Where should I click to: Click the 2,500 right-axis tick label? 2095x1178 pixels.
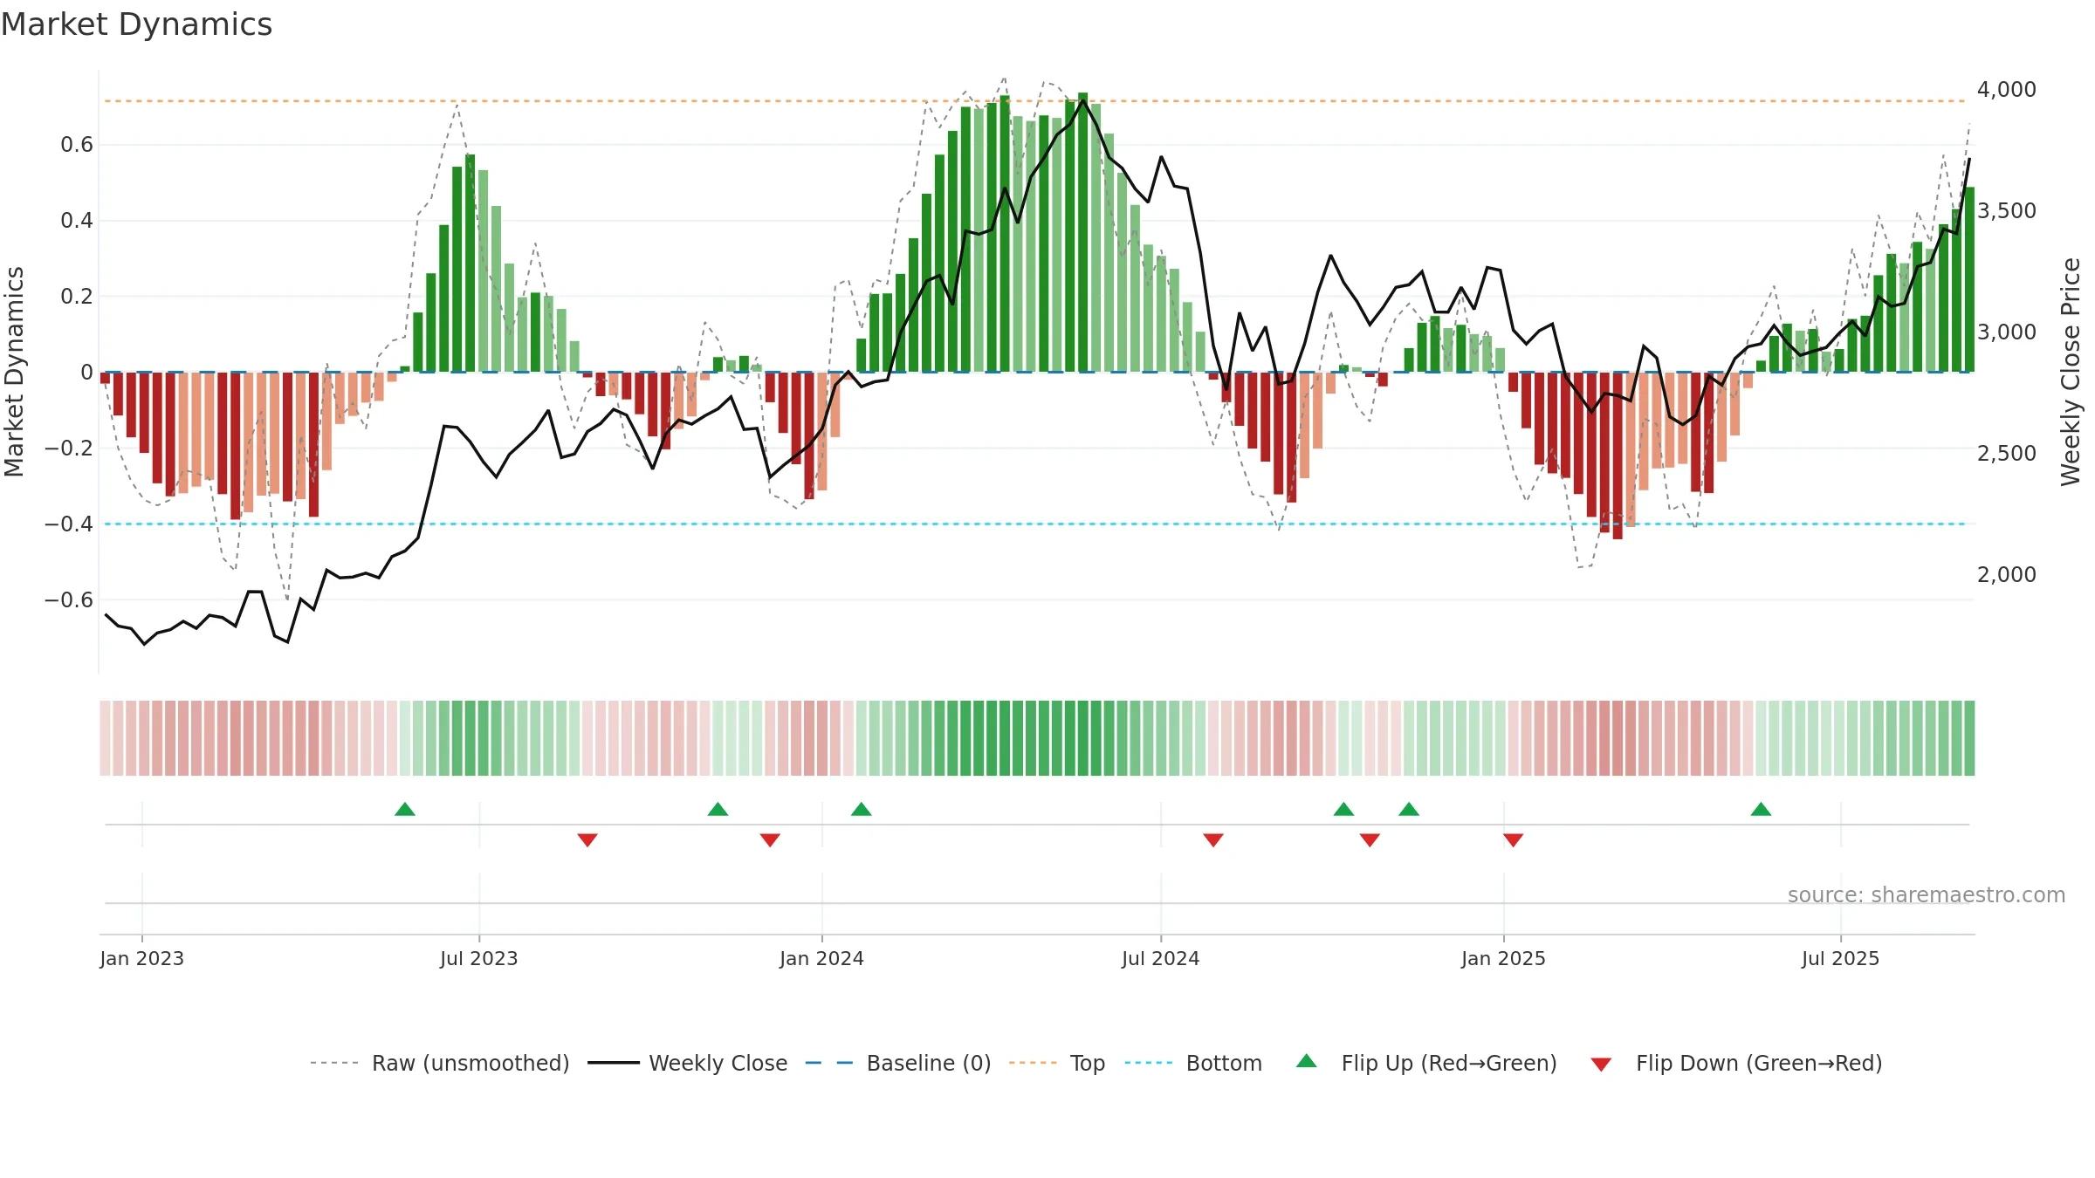click(x=2007, y=453)
